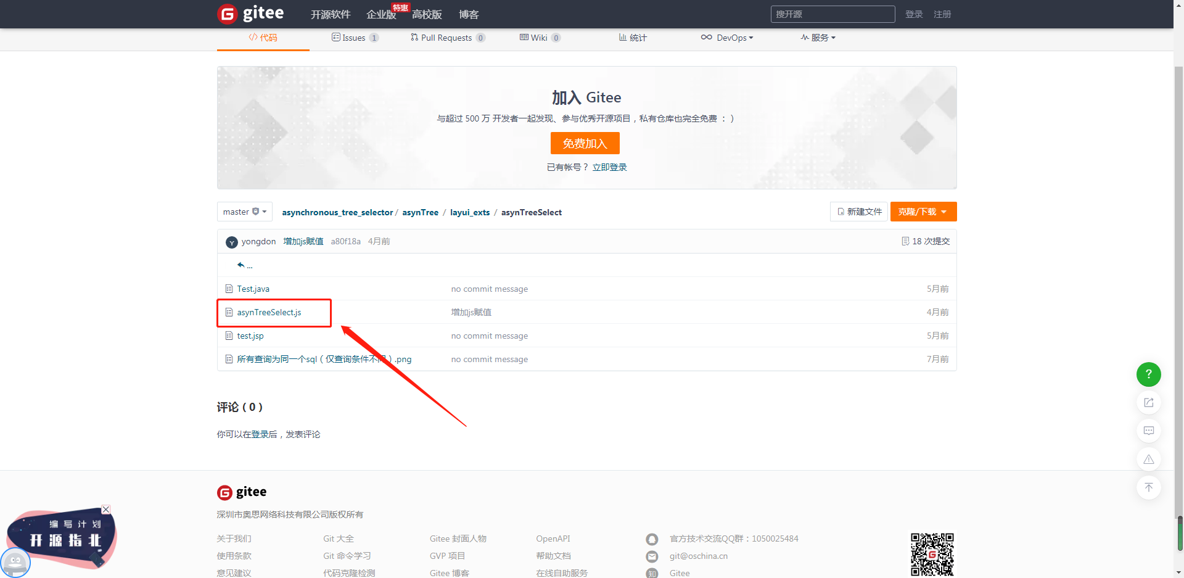This screenshot has width=1184, height=578.
Task: Open the Test.java file
Action: pos(253,289)
